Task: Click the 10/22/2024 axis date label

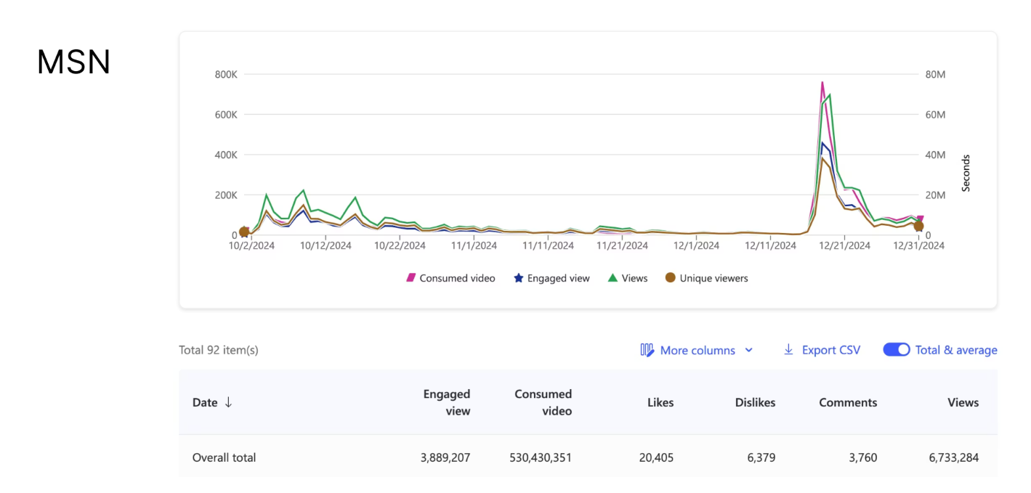Action: (x=400, y=245)
